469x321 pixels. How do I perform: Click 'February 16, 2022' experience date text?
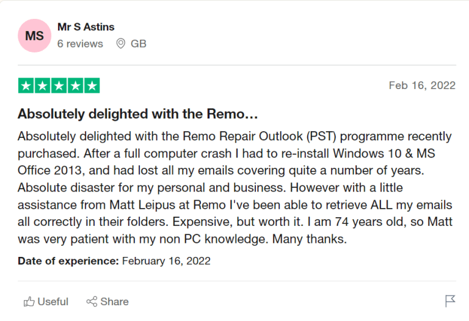(166, 261)
